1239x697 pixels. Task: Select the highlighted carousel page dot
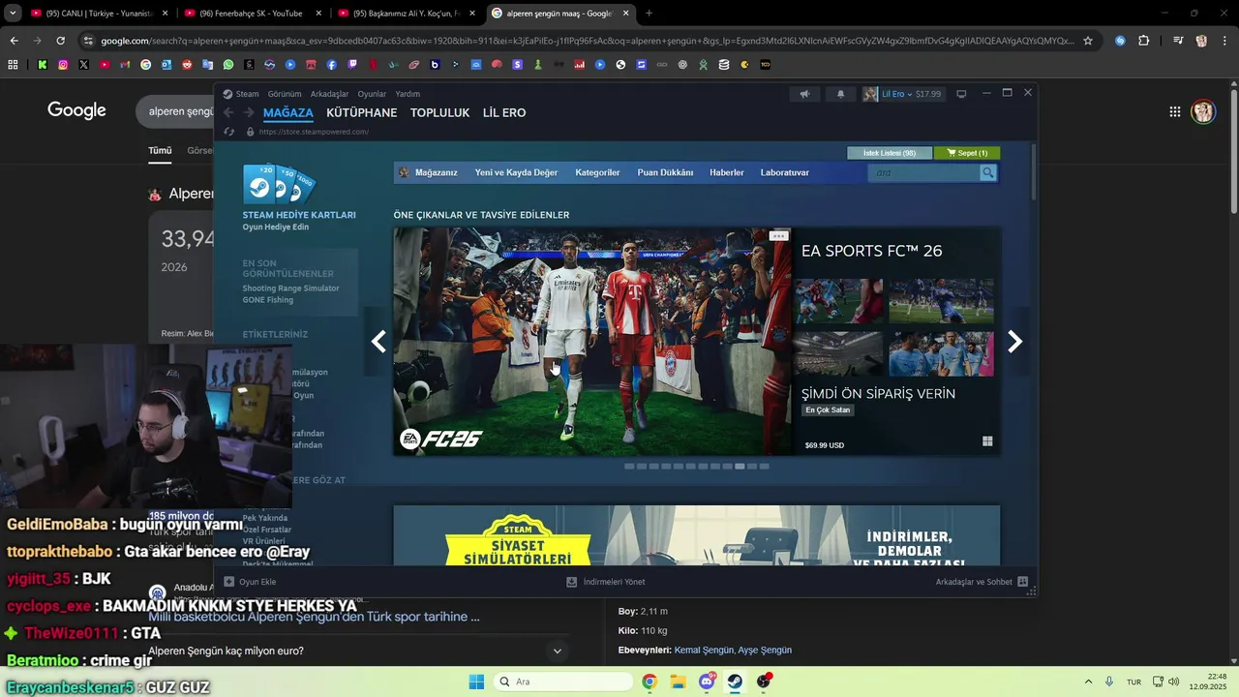click(740, 467)
